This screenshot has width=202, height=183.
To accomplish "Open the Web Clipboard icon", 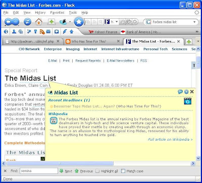I will pyautogui.click(x=57, y=31).
